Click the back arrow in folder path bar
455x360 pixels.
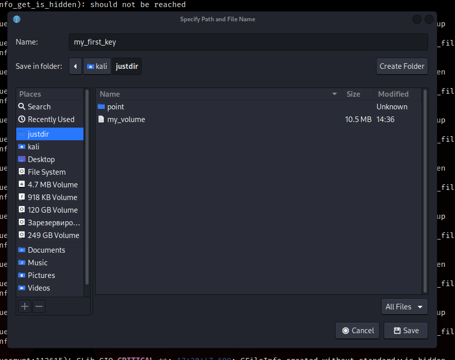[x=75, y=66]
